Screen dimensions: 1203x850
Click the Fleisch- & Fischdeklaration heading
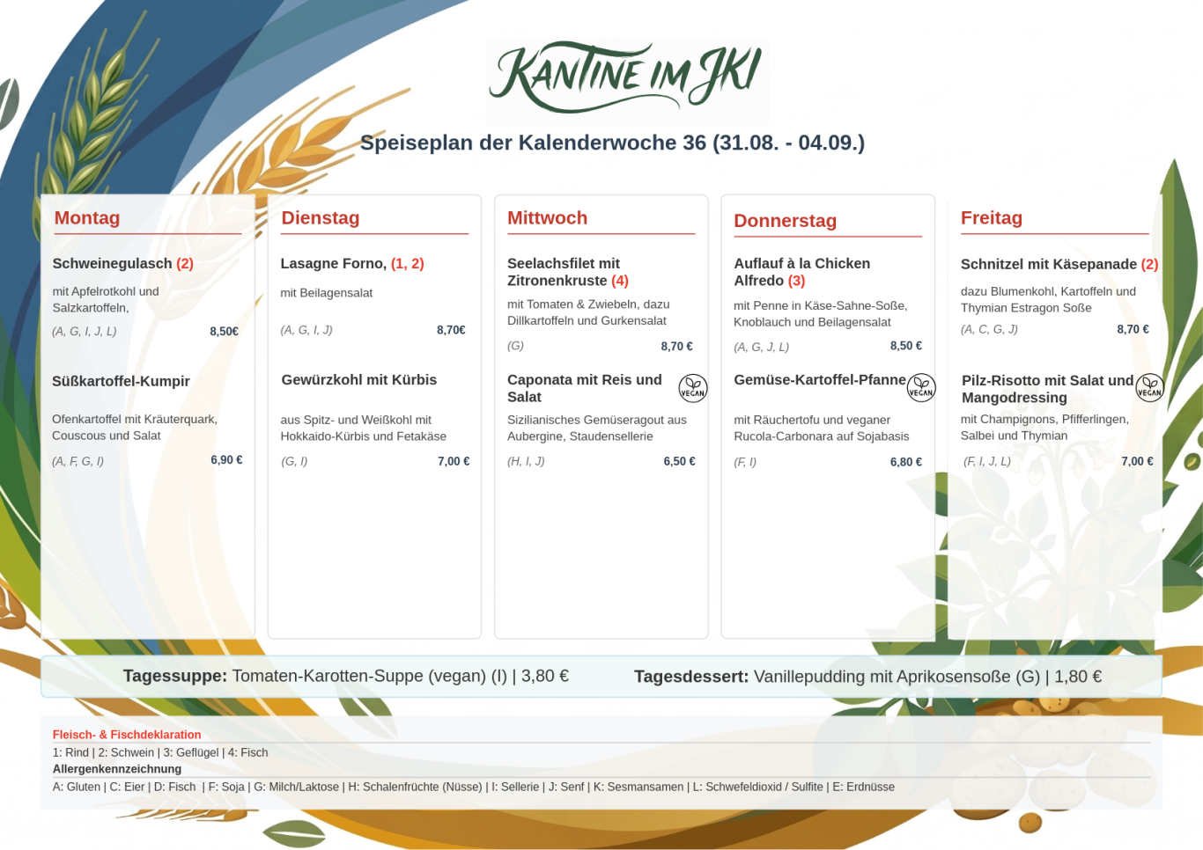(x=127, y=735)
